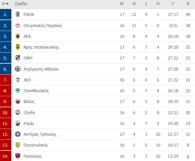Click the Αστέρας Τρίπολης yellow star badge
The image size is (195, 161).
coord(18,134)
